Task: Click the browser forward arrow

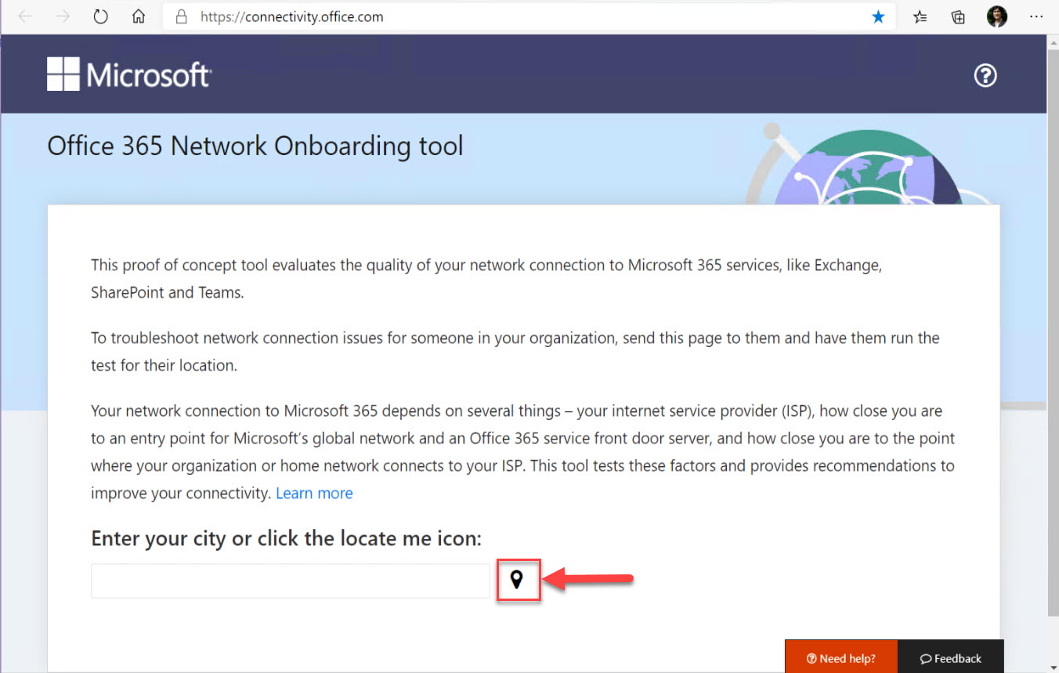Action: coord(63,16)
